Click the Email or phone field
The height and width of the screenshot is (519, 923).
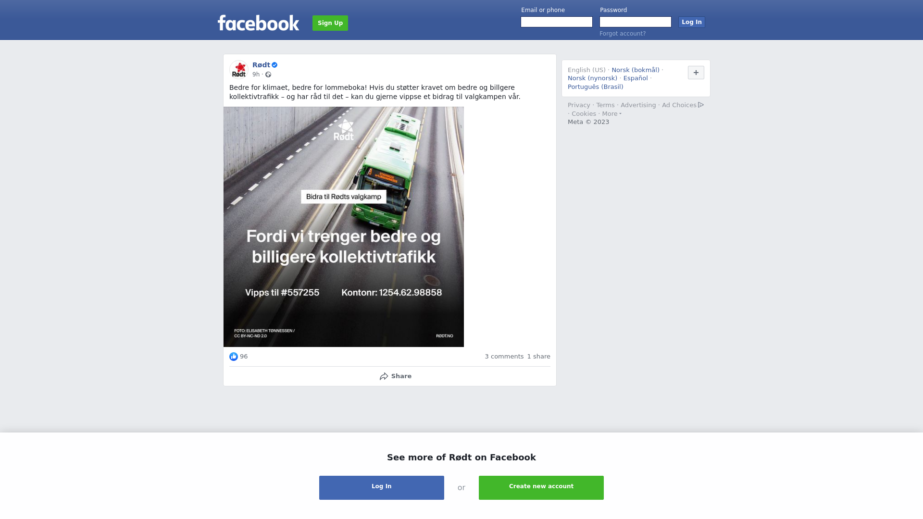coord(557,22)
